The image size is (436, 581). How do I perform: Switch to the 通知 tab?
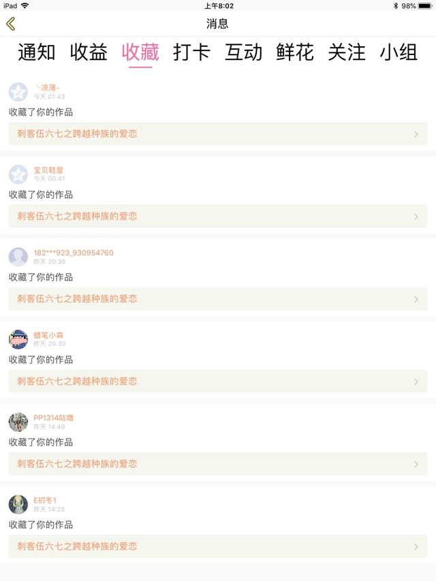tap(37, 52)
